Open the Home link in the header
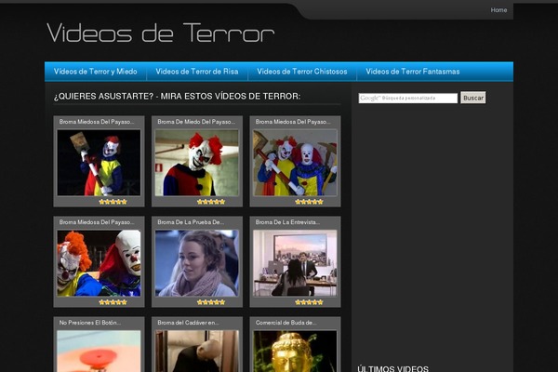This screenshot has height=372, width=558. [498, 10]
